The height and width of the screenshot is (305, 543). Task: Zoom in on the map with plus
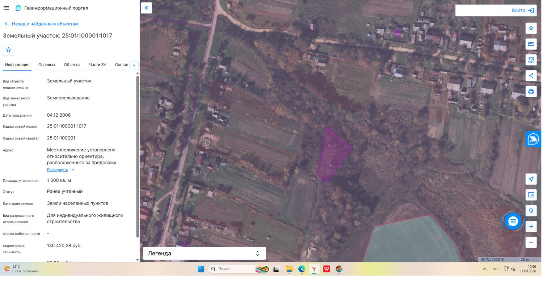531,227
